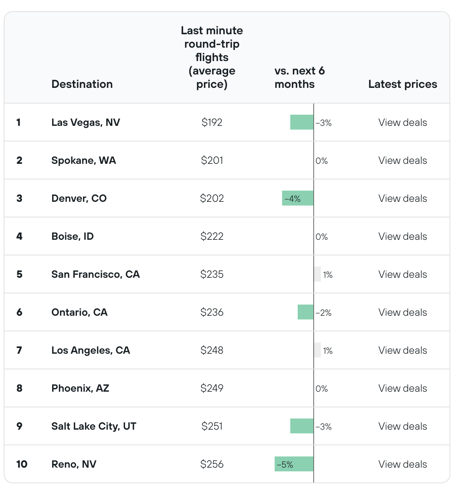This screenshot has height=487, width=454.
Task: Click View deals for Spokane, WA
Action: tap(402, 160)
